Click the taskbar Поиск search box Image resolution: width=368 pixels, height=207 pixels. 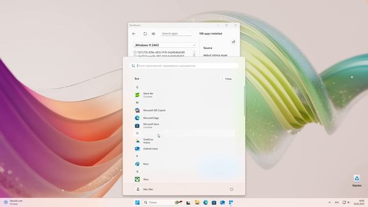tap(163, 202)
